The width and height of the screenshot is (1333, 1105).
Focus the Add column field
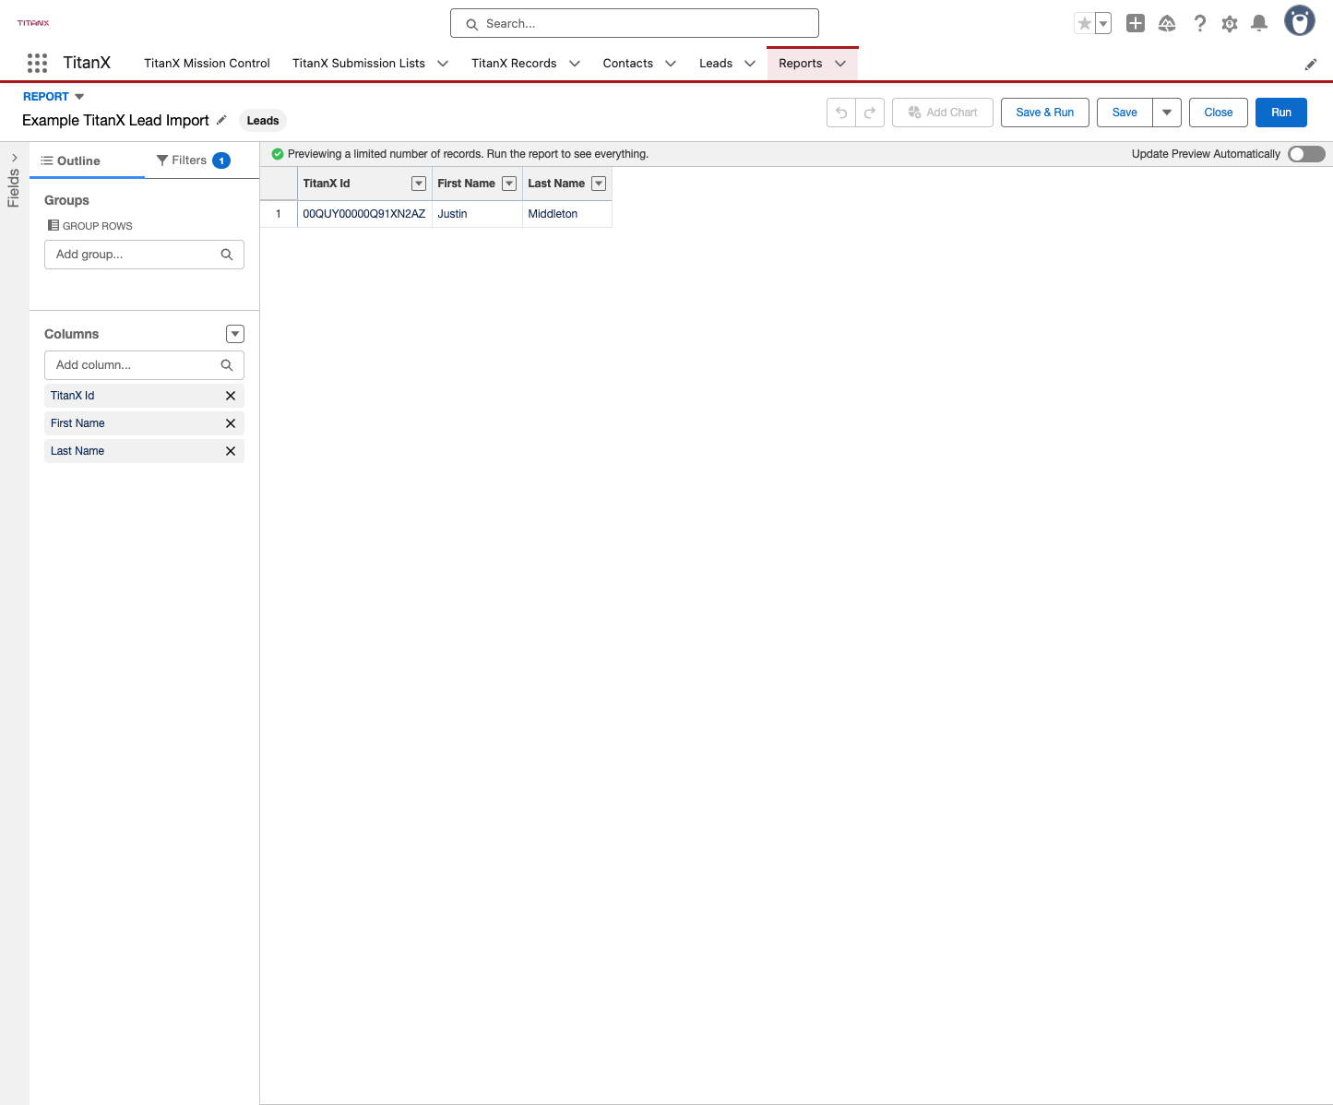144,365
